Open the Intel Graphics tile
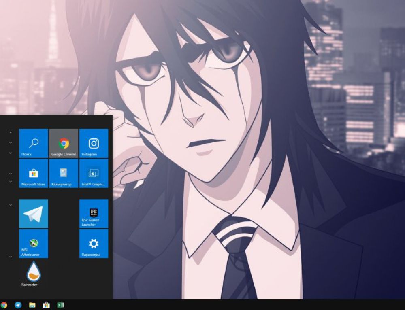The width and height of the screenshot is (405, 310). (x=93, y=173)
